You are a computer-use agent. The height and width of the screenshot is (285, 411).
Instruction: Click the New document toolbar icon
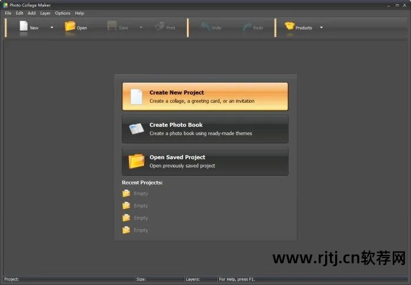click(24, 26)
